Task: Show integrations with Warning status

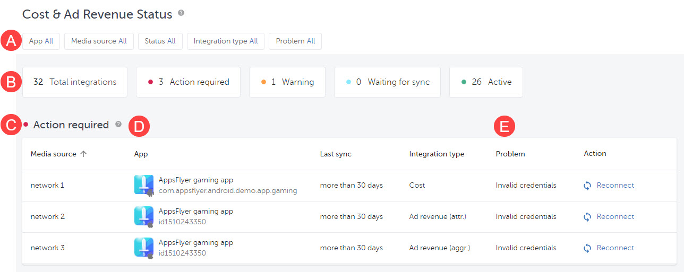Action: pos(287,82)
